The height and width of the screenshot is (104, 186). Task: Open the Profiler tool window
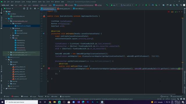point(54,96)
